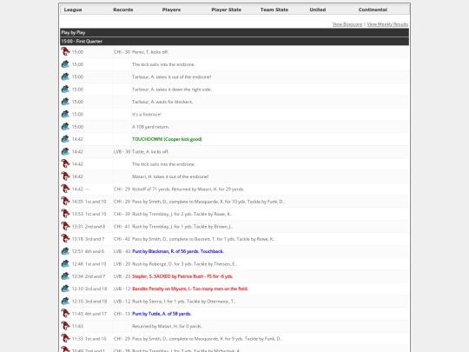Click team logo on Punt by Blackman row
This screenshot has width=469, height=352.
65,251
